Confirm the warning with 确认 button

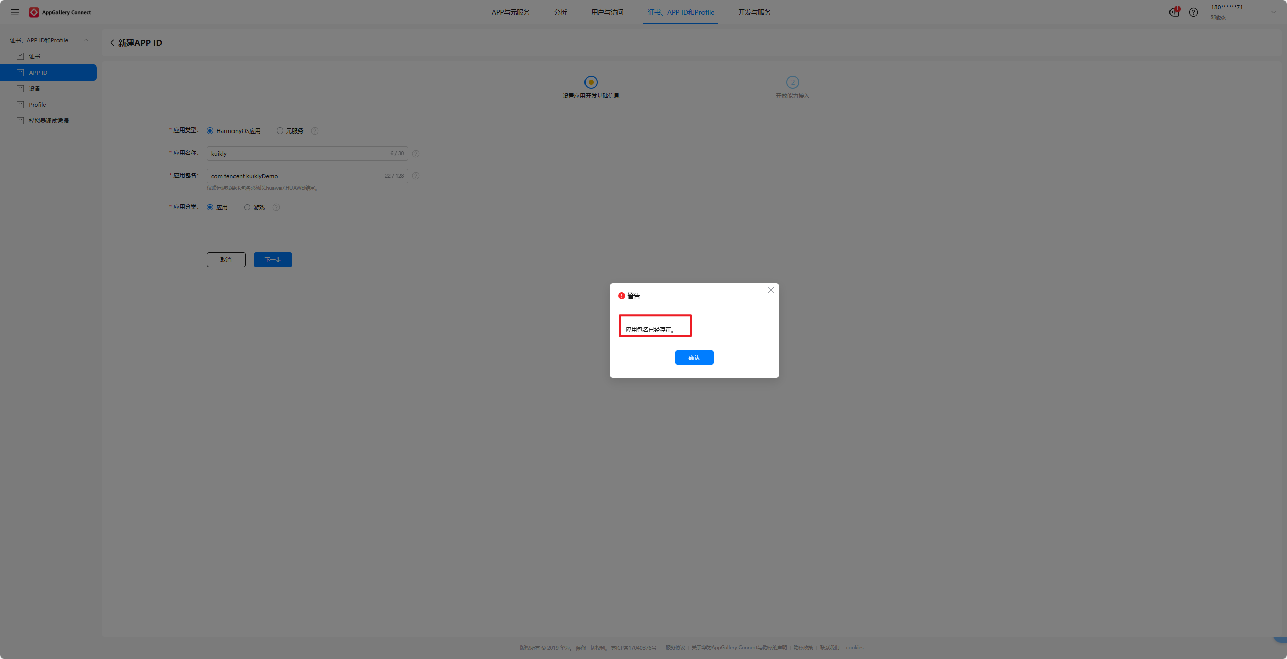(694, 357)
